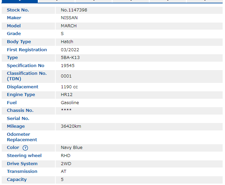Click the Odometer Replacement label
225x185 pixels.
click(22, 137)
